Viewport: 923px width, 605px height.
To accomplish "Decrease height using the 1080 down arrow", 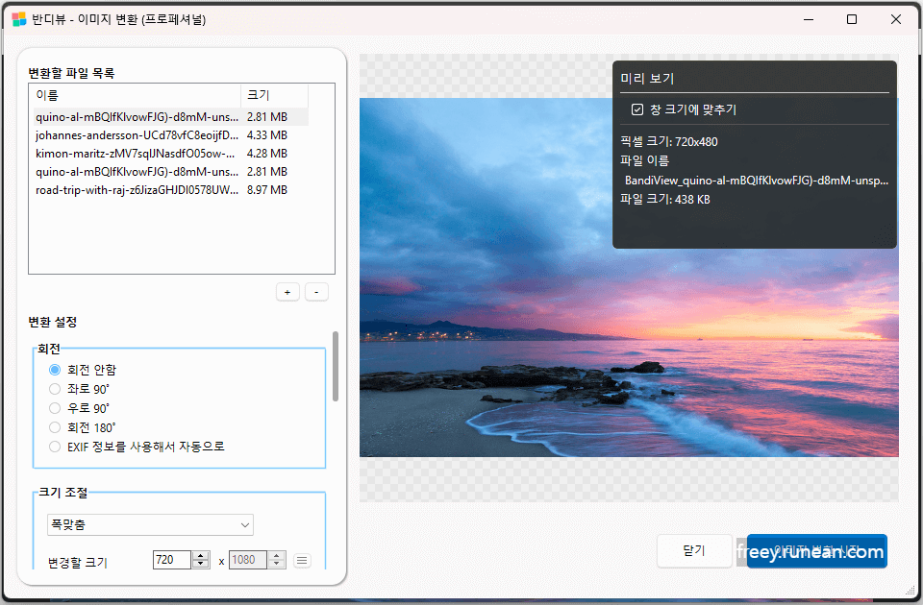I will point(277,564).
